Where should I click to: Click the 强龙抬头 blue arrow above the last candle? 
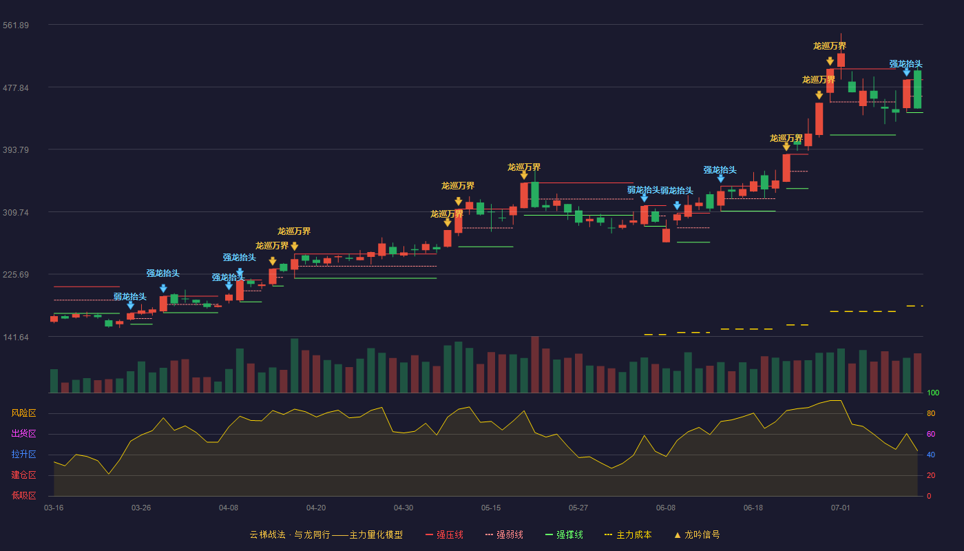(x=906, y=72)
